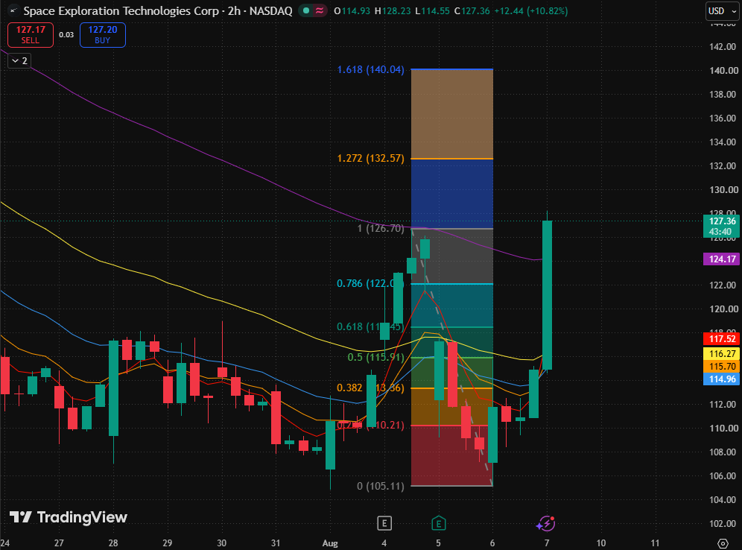The width and height of the screenshot is (742, 550).
Task: Click the Space Exploration Technologies Corp symbol title
Action: point(121,11)
